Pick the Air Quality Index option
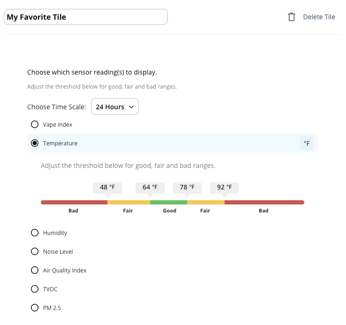This screenshot has width=346, height=325. coord(35,270)
